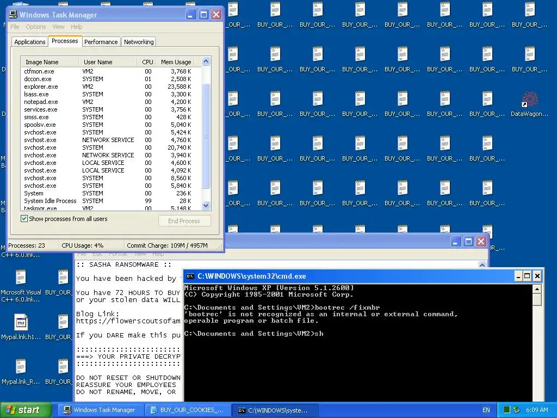557x418 pixels.
Task: Maximize the cmd.exe window
Action: [527, 276]
